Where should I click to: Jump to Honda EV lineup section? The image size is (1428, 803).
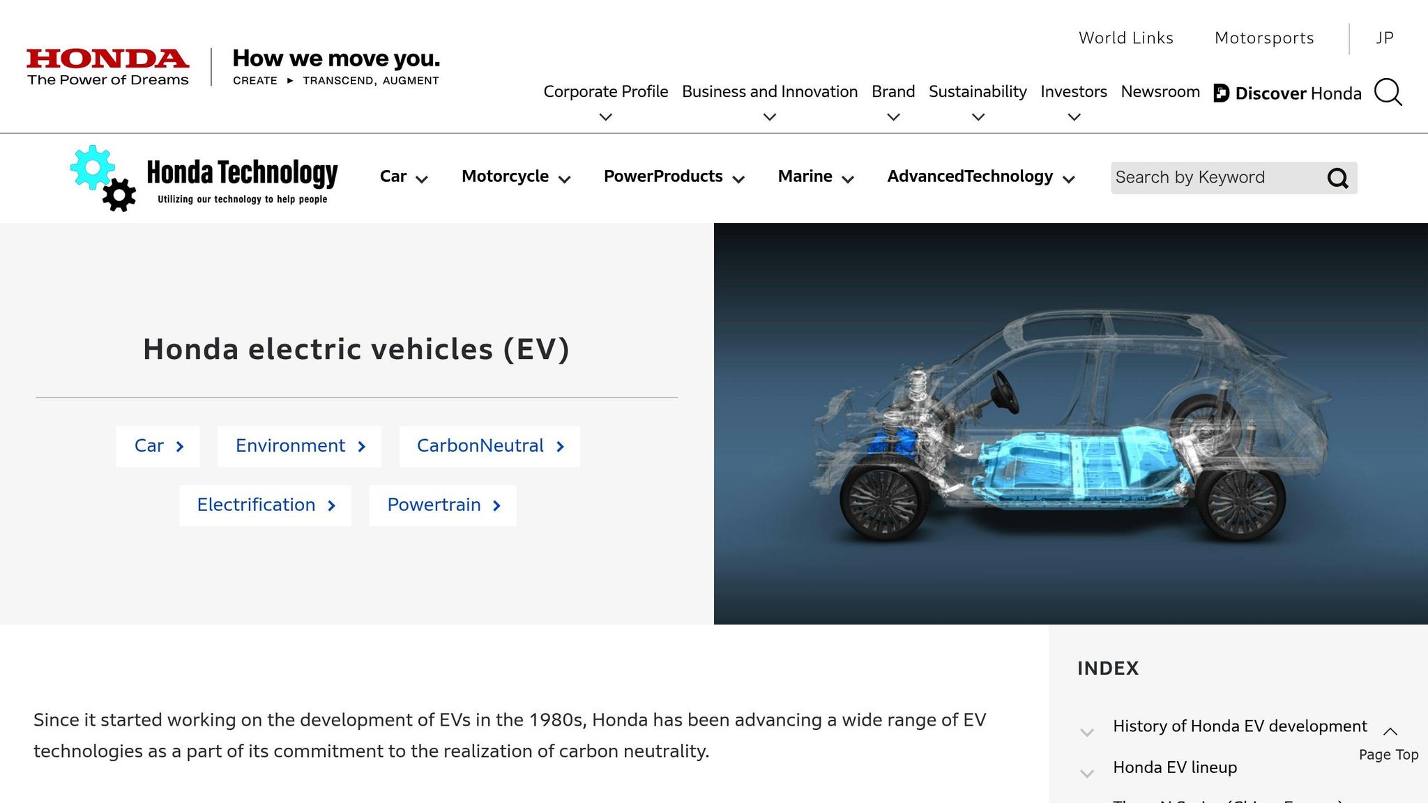(1175, 767)
